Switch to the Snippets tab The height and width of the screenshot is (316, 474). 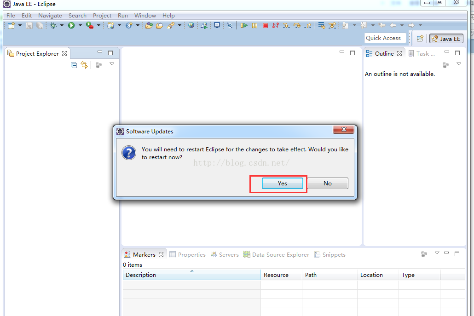[x=330, y=255]
